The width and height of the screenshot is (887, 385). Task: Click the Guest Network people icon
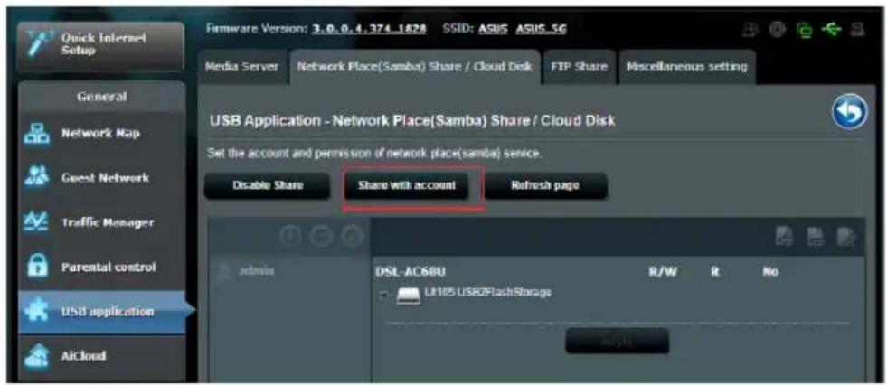point(35,178)
